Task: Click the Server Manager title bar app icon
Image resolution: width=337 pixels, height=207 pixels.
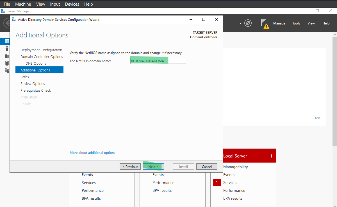Action: [x=3, y=11]
